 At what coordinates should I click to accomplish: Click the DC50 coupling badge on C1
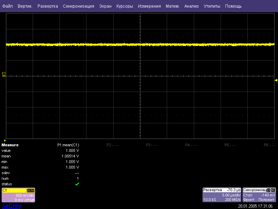(31, 191)
